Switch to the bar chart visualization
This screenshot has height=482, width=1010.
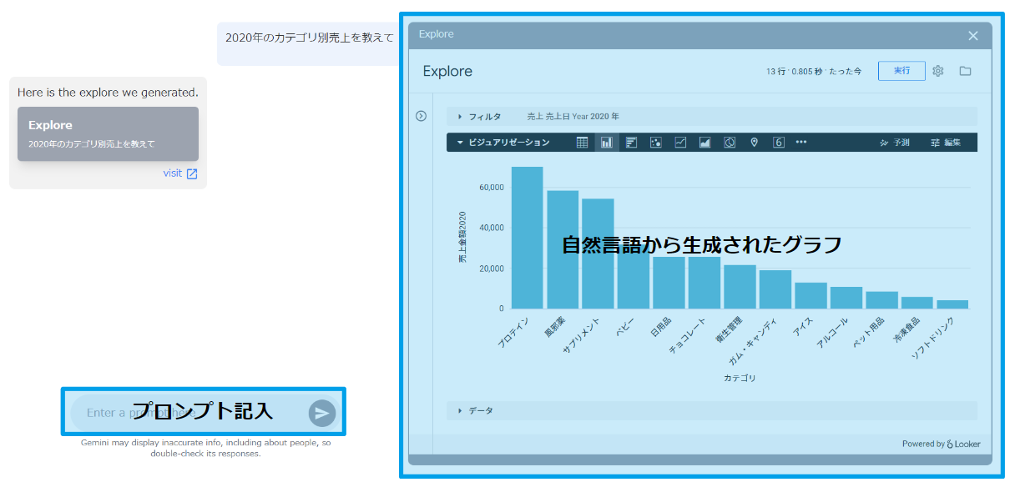click(629, 142)
